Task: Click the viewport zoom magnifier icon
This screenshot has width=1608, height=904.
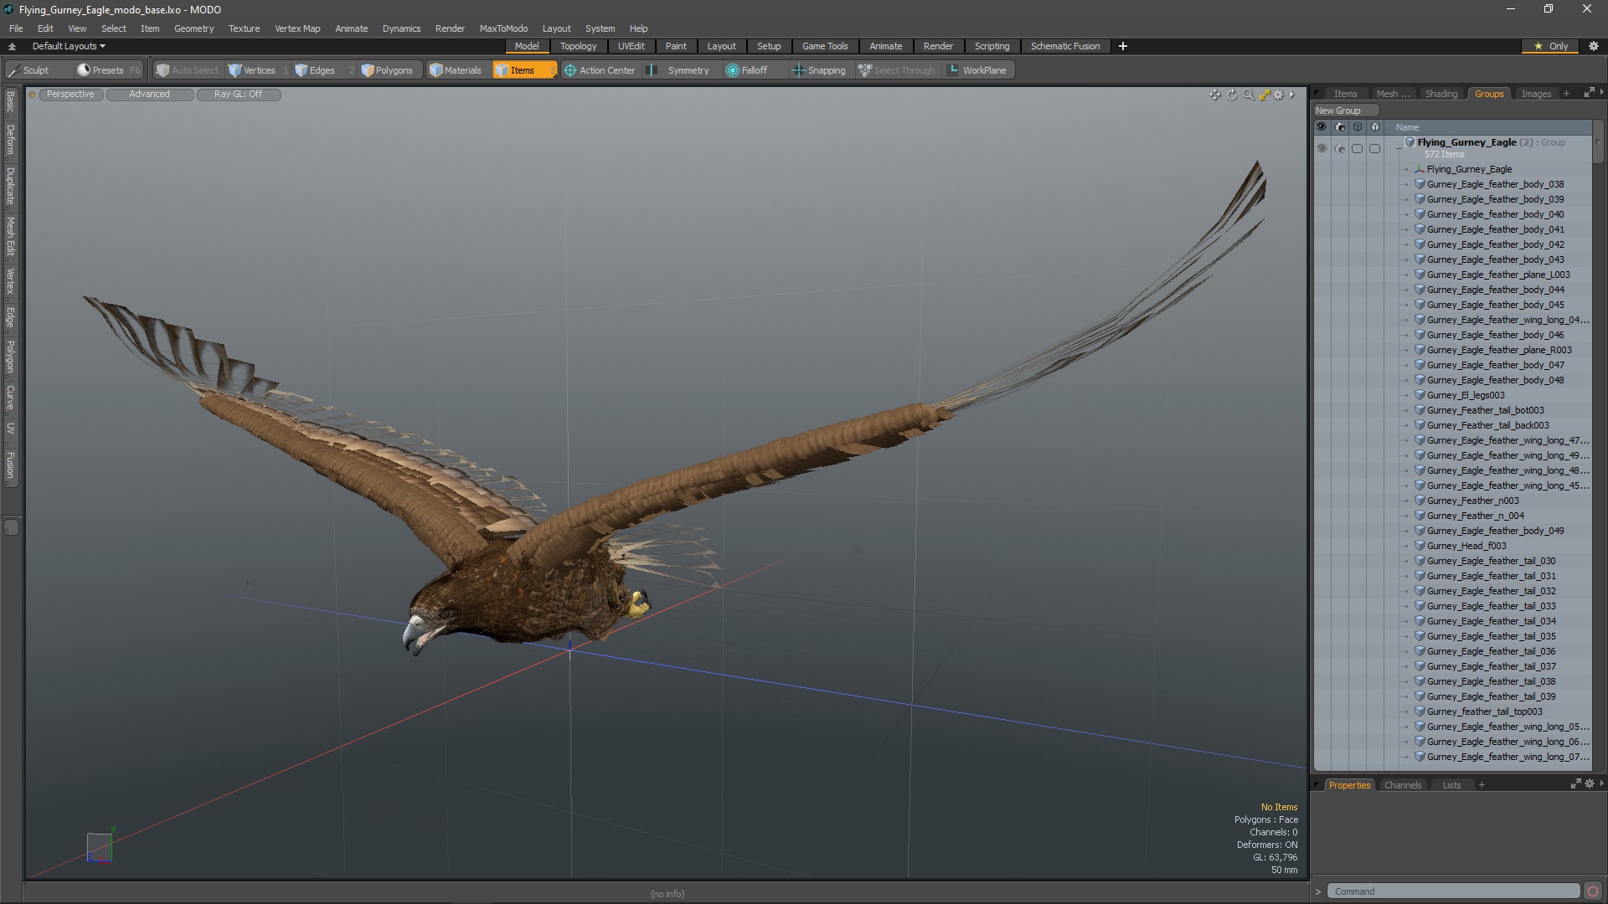Action: coord(1248,95)
